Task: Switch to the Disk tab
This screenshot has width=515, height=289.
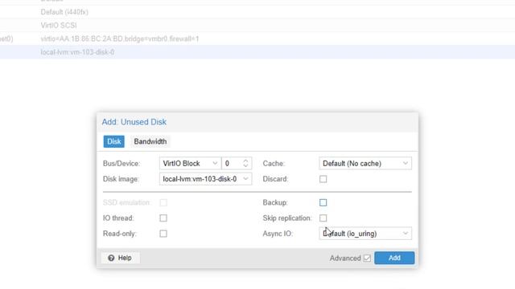Action: point(113,141)
